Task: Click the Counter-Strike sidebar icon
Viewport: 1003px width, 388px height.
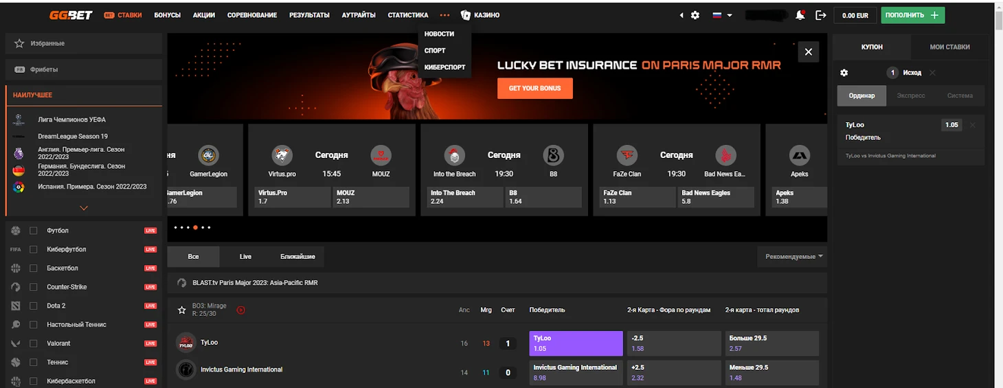Action: 16,287
